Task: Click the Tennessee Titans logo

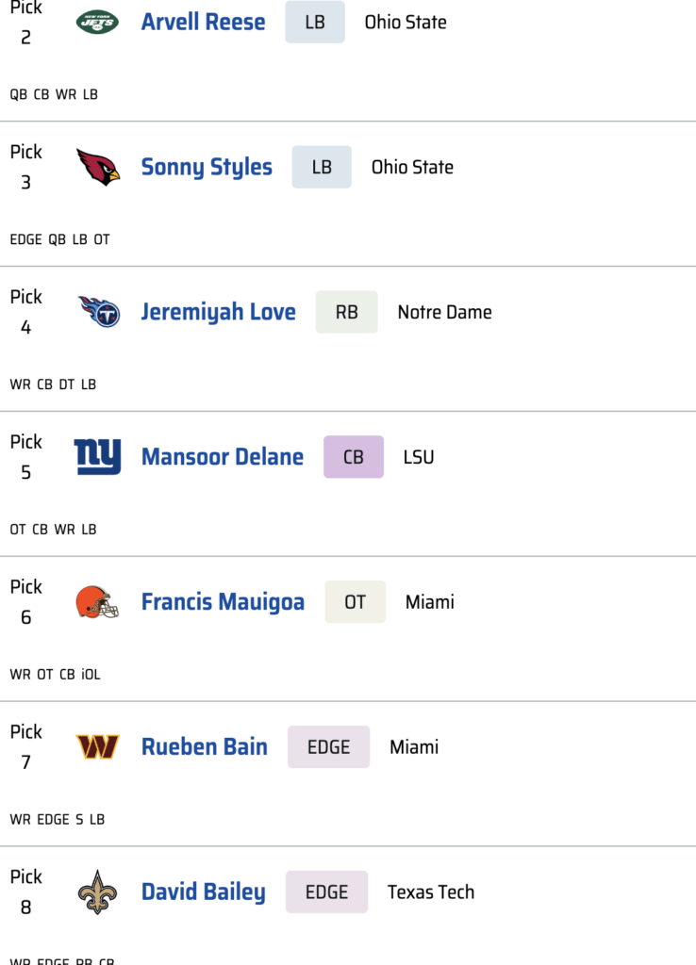Action: click(x=98, y=312)
